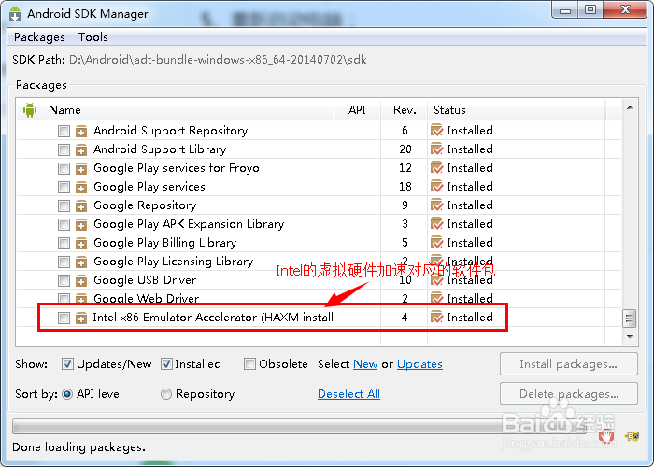The image size is (654, 467).
Task: Check the Google Play services for Froyo checkbox
Action: (64, 168)
